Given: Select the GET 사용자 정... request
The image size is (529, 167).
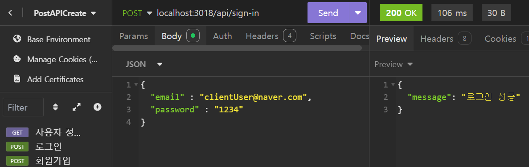Looking at the screenshot, I should pos(56,132).
